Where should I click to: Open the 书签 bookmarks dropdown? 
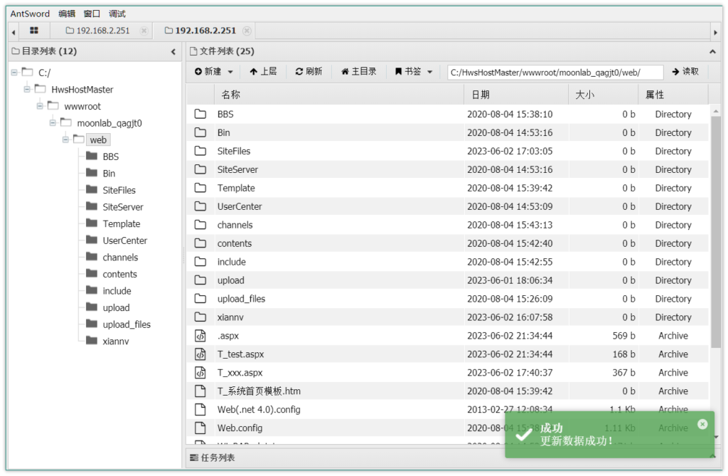[x=413, y=72]
